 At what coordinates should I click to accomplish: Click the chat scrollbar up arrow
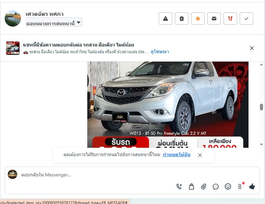coord(261,64)
